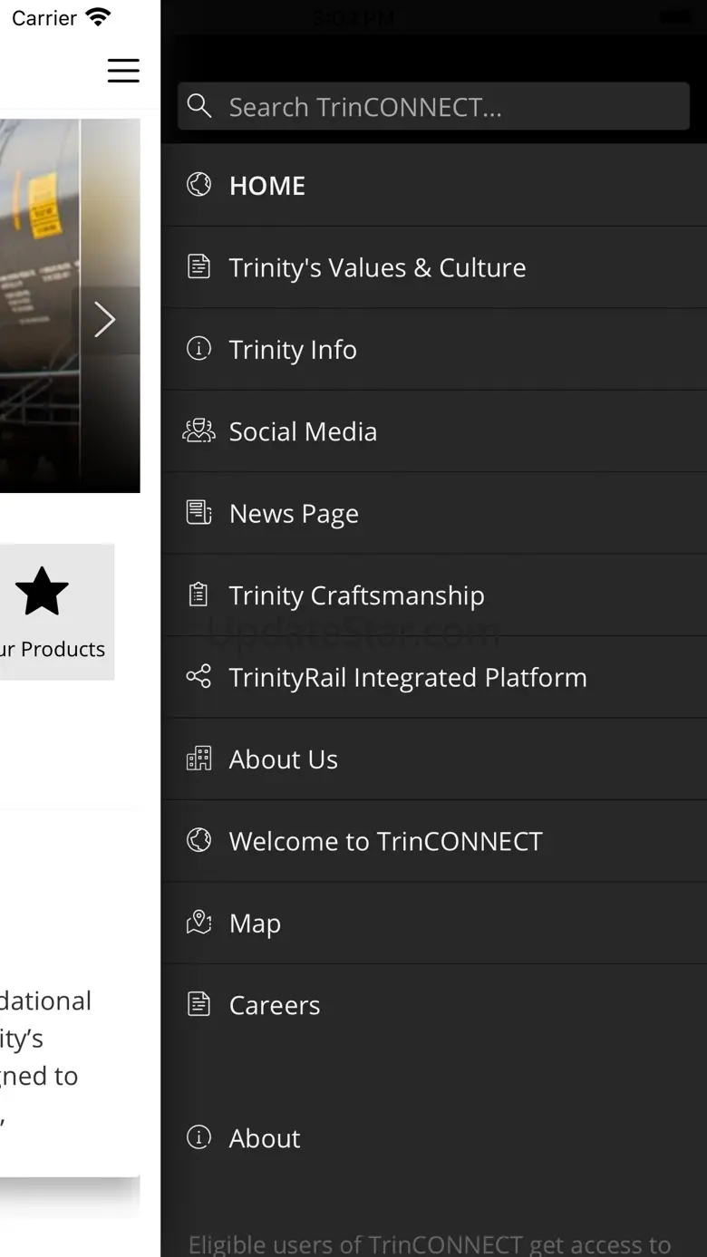The height and width of the screenshot is (1257, 707).
Task: Go to the Careers page
Action: 275,1005
